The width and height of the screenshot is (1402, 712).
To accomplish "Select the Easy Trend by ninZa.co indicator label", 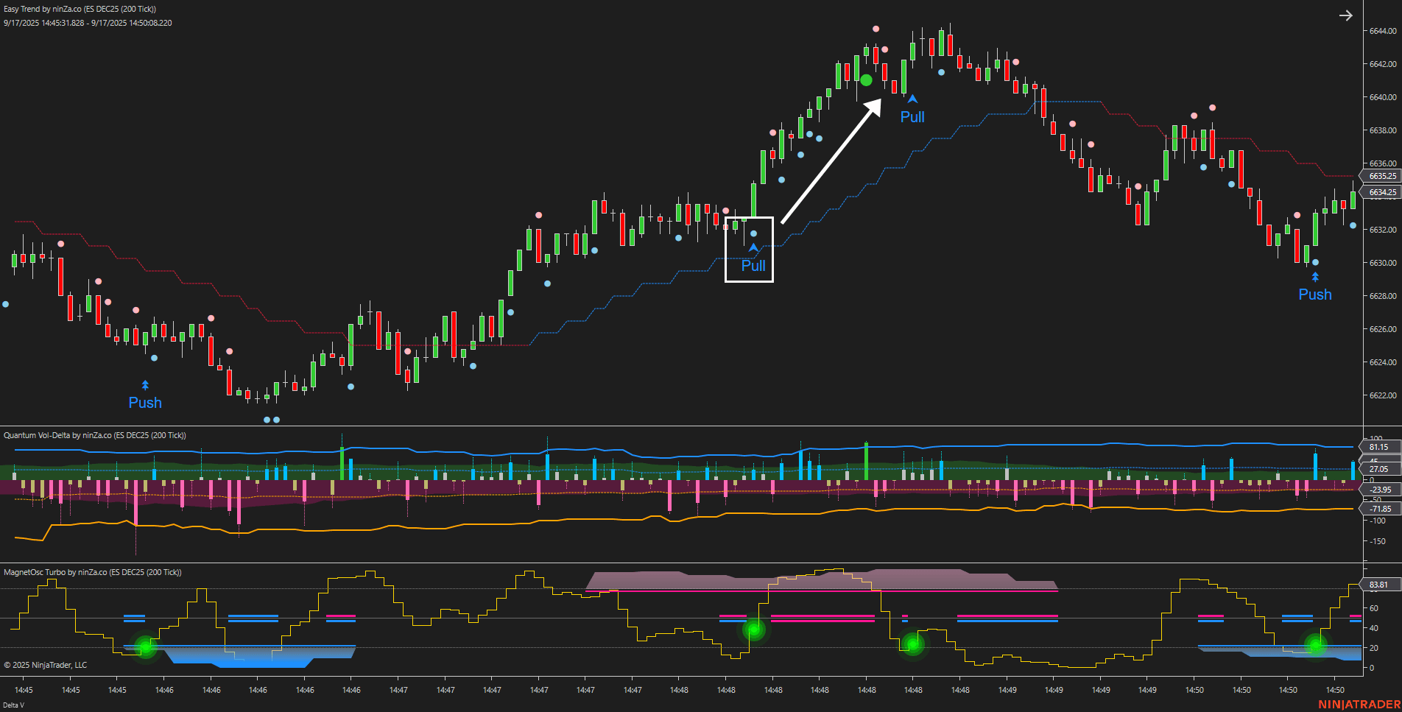I will coord(80,10).
